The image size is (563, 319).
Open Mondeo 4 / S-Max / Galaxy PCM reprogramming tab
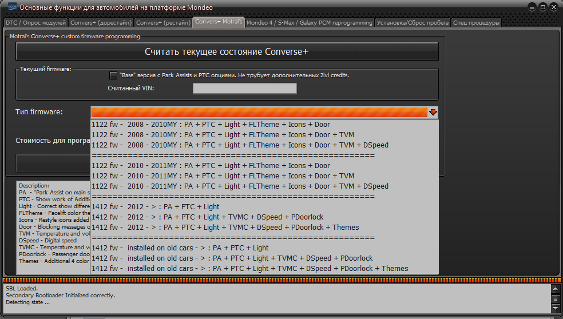click(310, 23)
